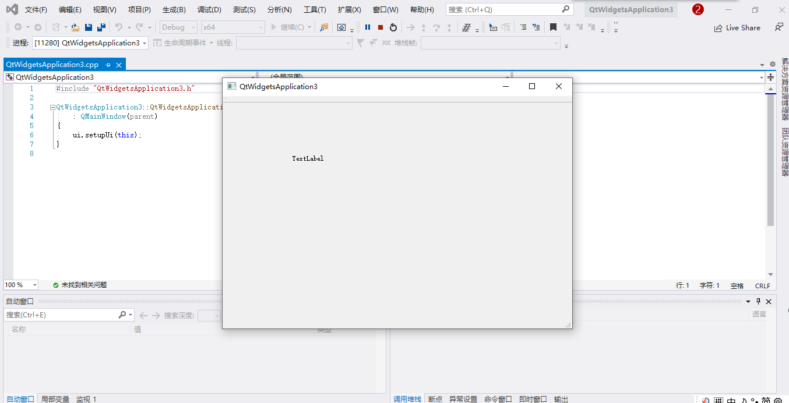The height and width of the screenshot is (403, 789).
Task: Collapse the constructor code block at line 3
Action: pyautogui.click(x=52, y=107)
